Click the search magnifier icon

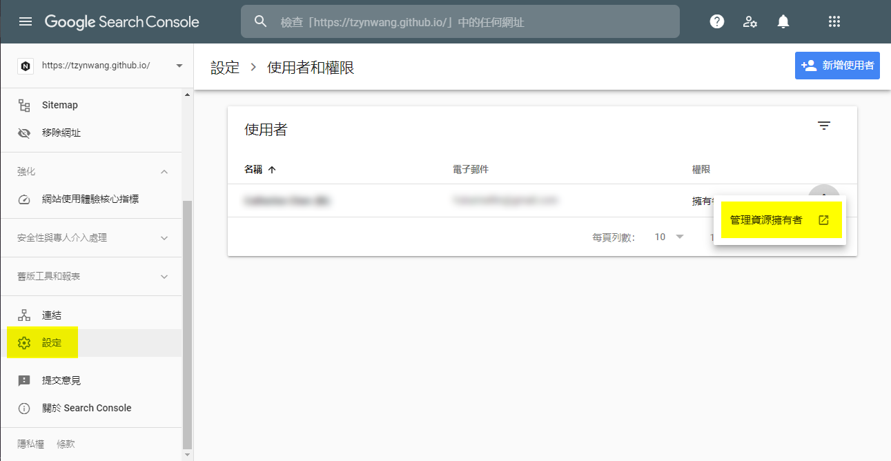[x=260, y=21]
